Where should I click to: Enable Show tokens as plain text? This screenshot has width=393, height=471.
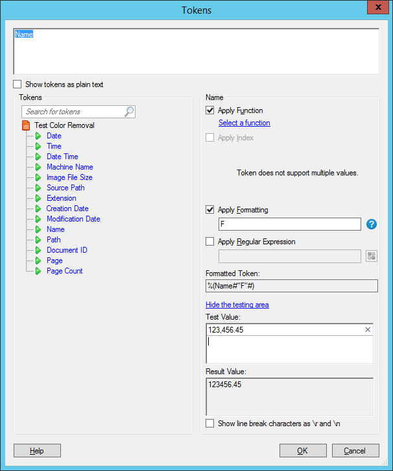point(18,84)
